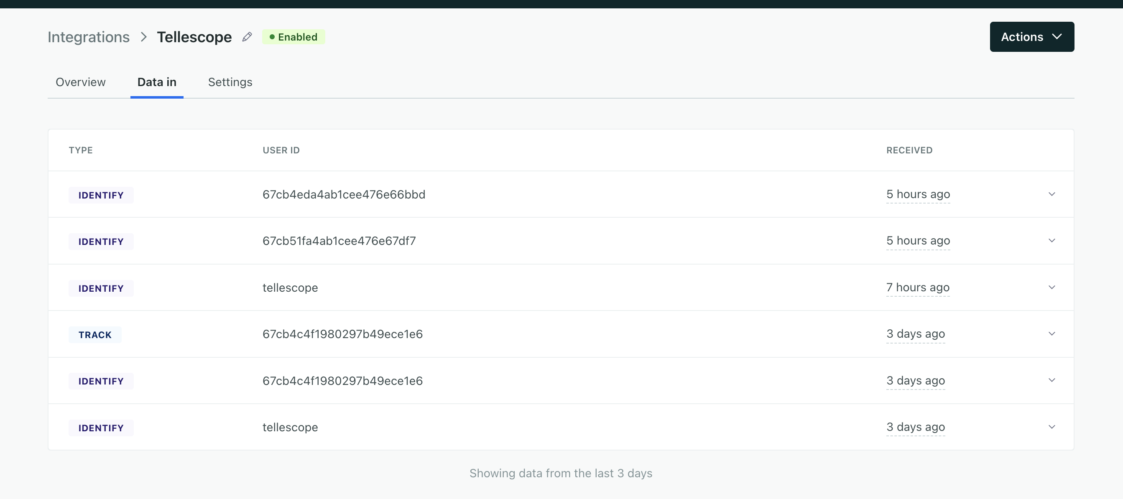The width and height of the screenshot is (1123, 499).
Task: Expand the tellescope row received 7 hours ago
Action: pyautogui.click(x=1052, y=288)
